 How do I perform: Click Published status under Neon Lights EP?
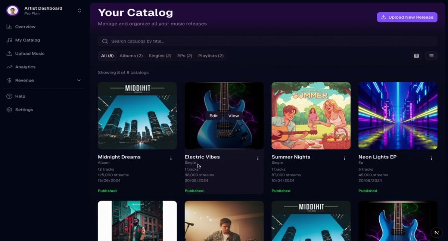(368, 191)
